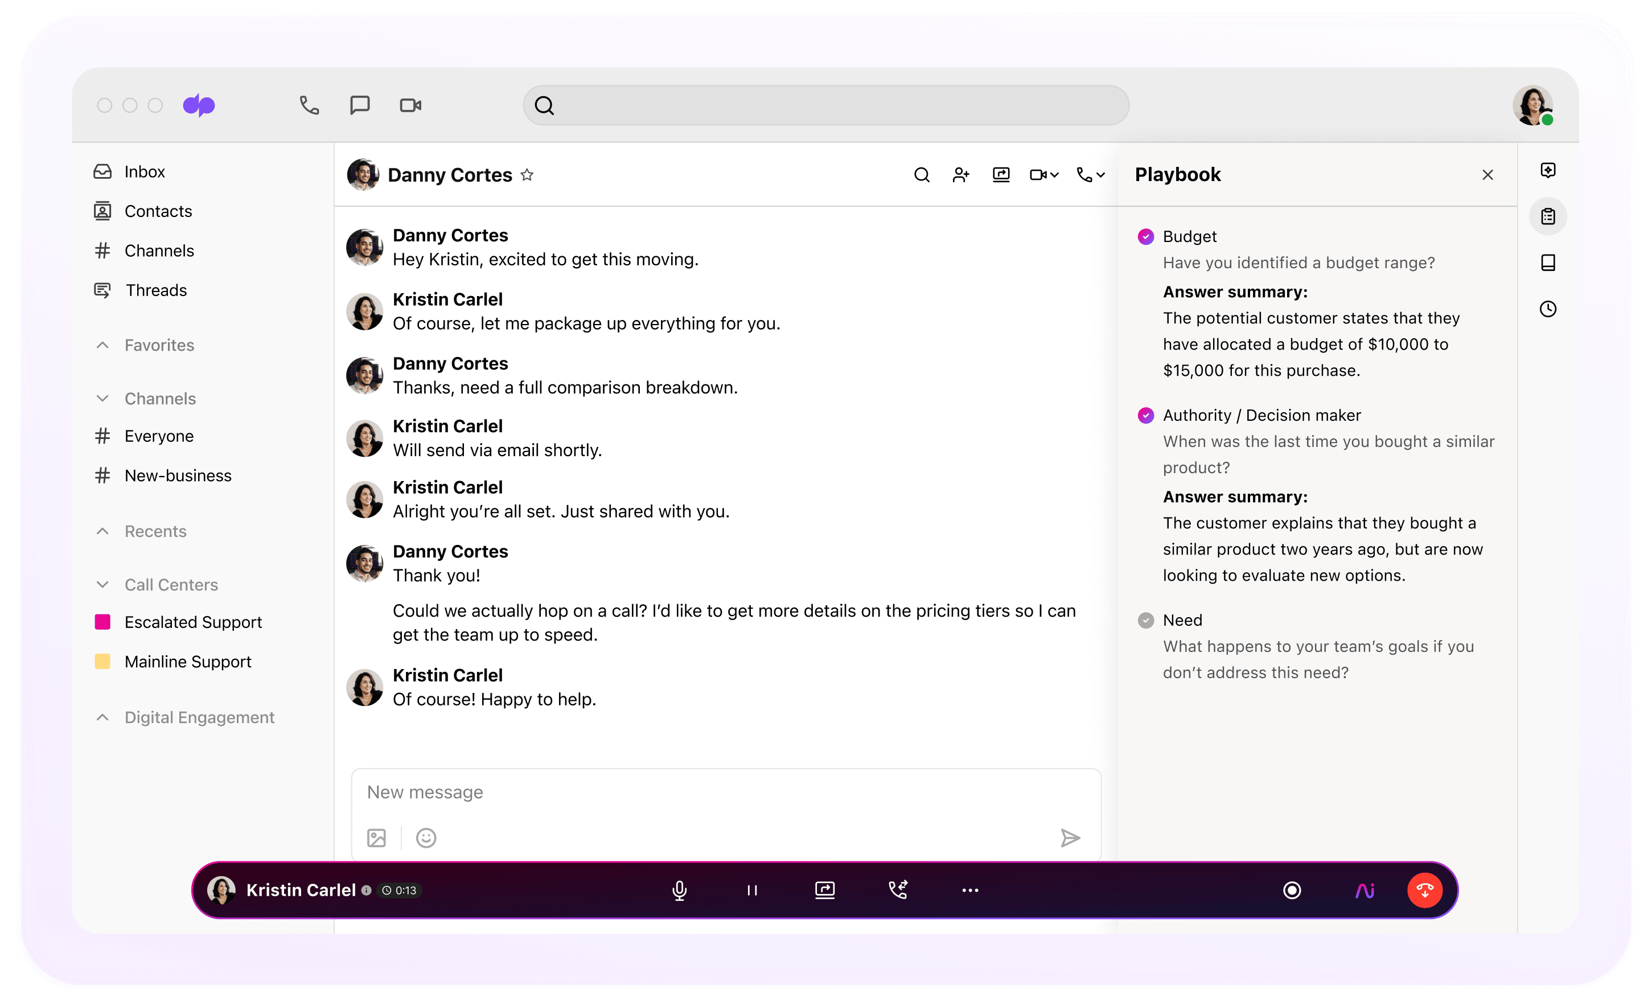Click the video camera icon in toolbar
Screen dimensions: 1652x1001
[x=410, y=105]
